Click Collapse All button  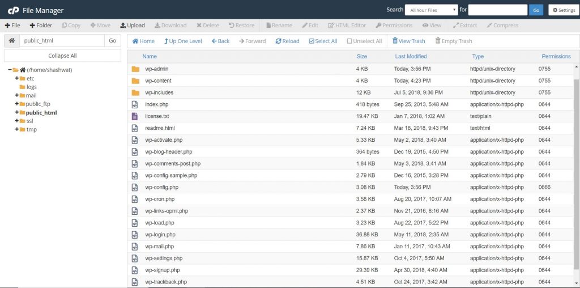pyautogui.click(x=62, y=56)
